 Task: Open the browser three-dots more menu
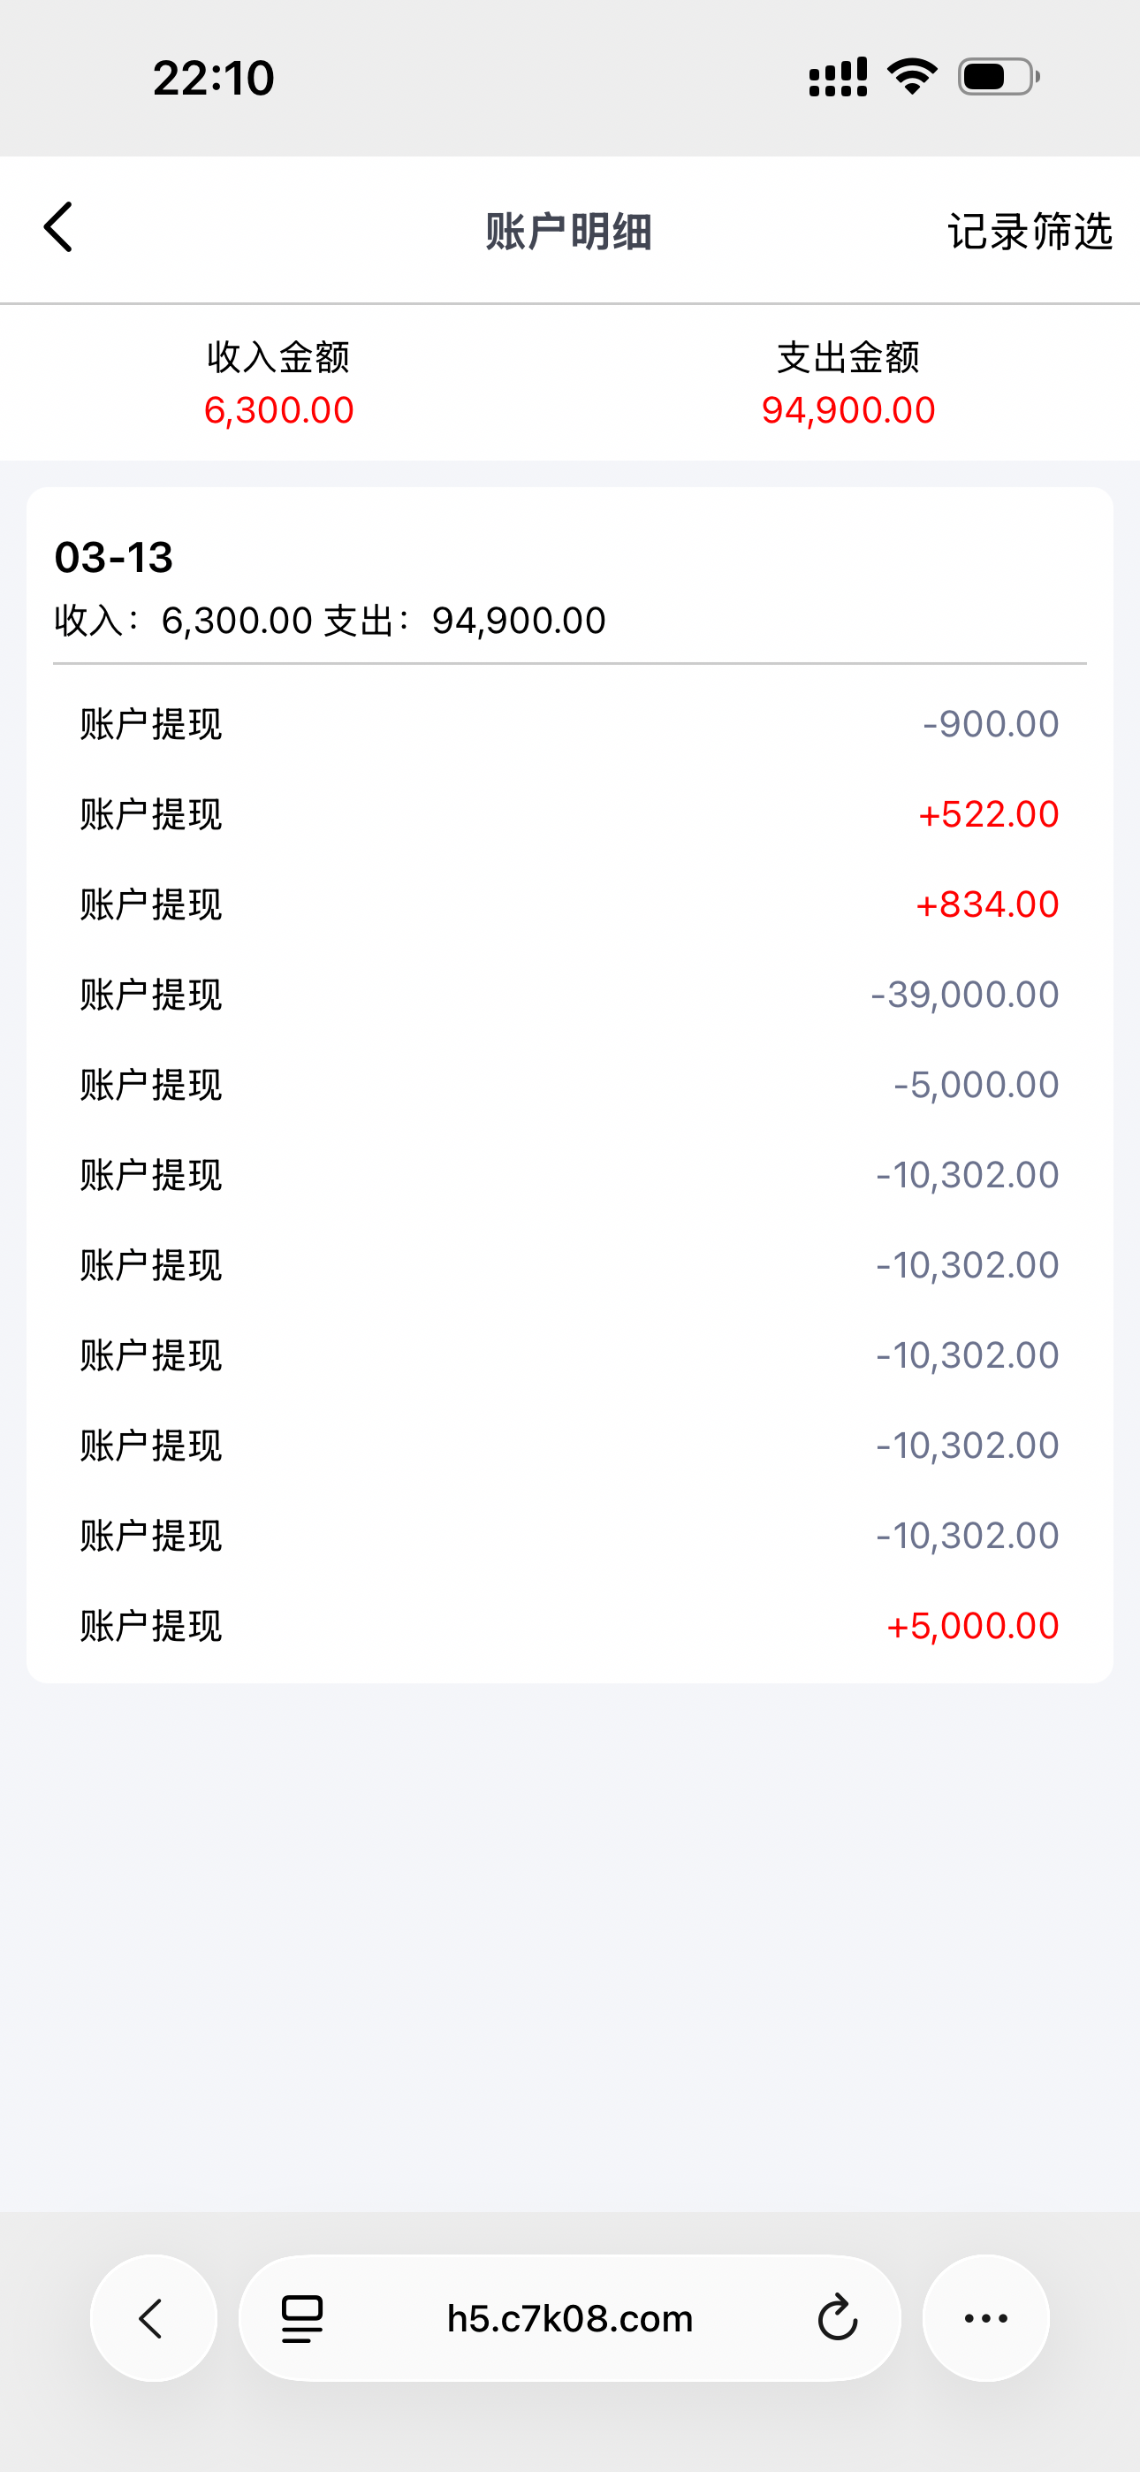click(985, 2318)
